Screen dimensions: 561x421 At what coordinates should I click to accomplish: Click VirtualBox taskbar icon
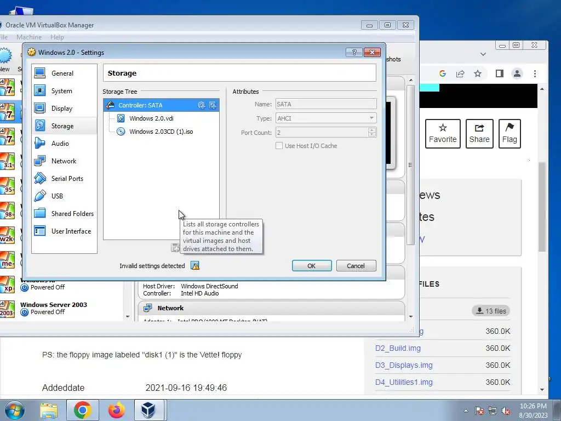[148, 410]
